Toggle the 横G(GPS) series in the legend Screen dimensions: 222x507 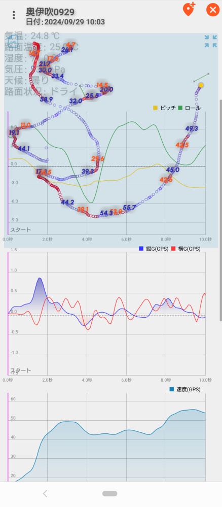tap(186, 249)
